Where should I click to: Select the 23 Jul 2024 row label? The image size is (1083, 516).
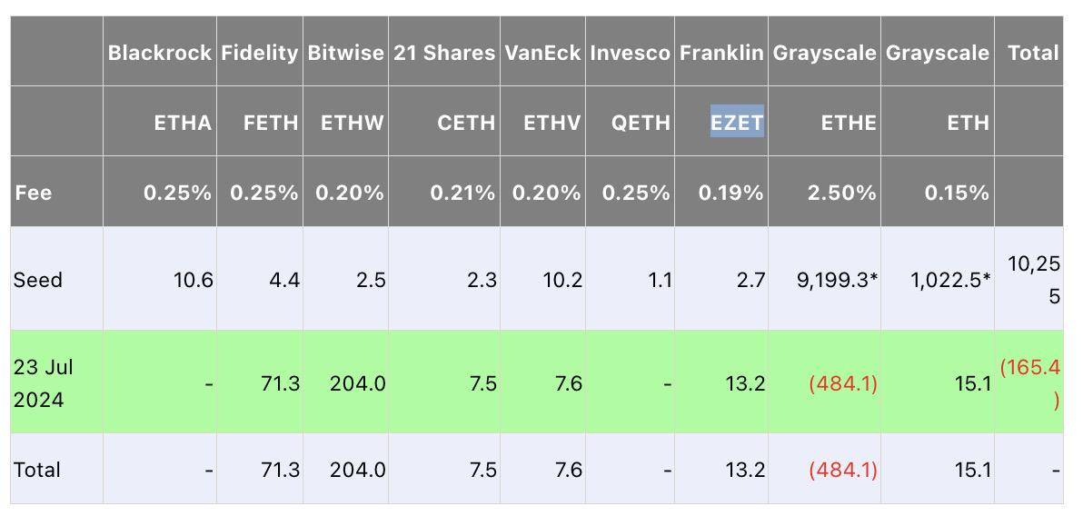pyautogui.click(x=44, y=382)
